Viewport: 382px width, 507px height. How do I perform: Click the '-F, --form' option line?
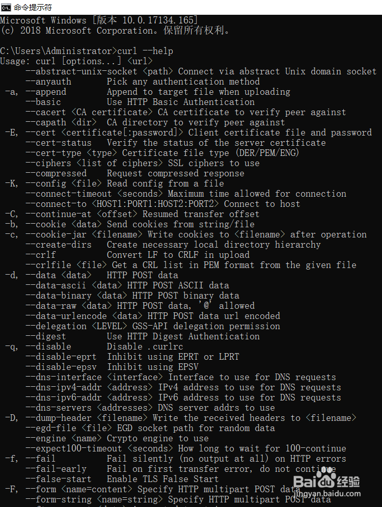(152, 489)
